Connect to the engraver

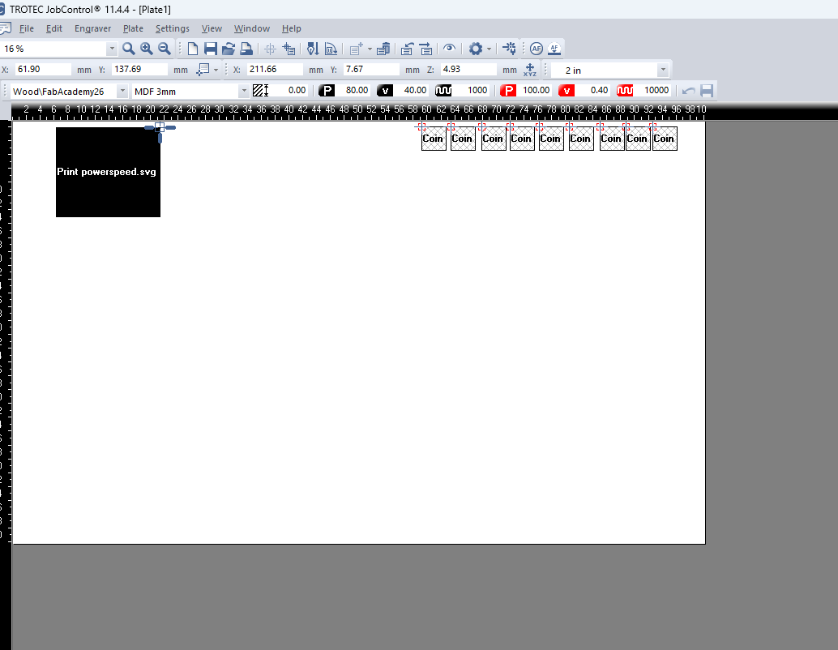point(509,49)
